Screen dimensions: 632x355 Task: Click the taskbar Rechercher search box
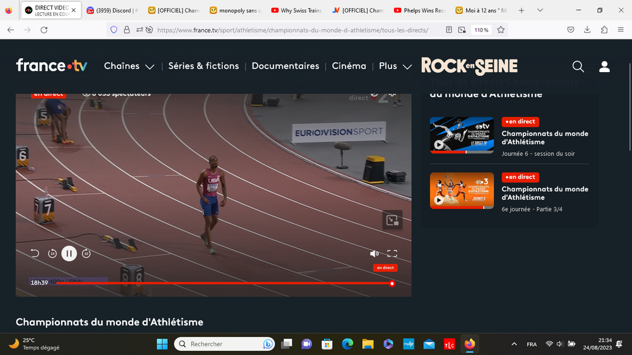point(224,344)
